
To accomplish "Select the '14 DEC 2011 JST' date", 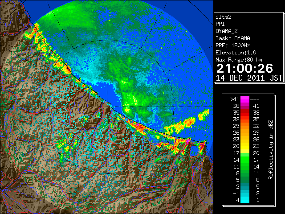I will tap(249, 78).
